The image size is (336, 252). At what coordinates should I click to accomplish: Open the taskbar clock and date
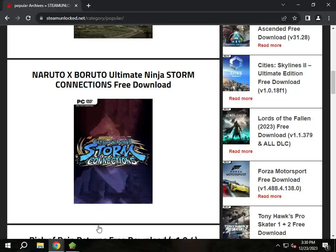[308, 245]
